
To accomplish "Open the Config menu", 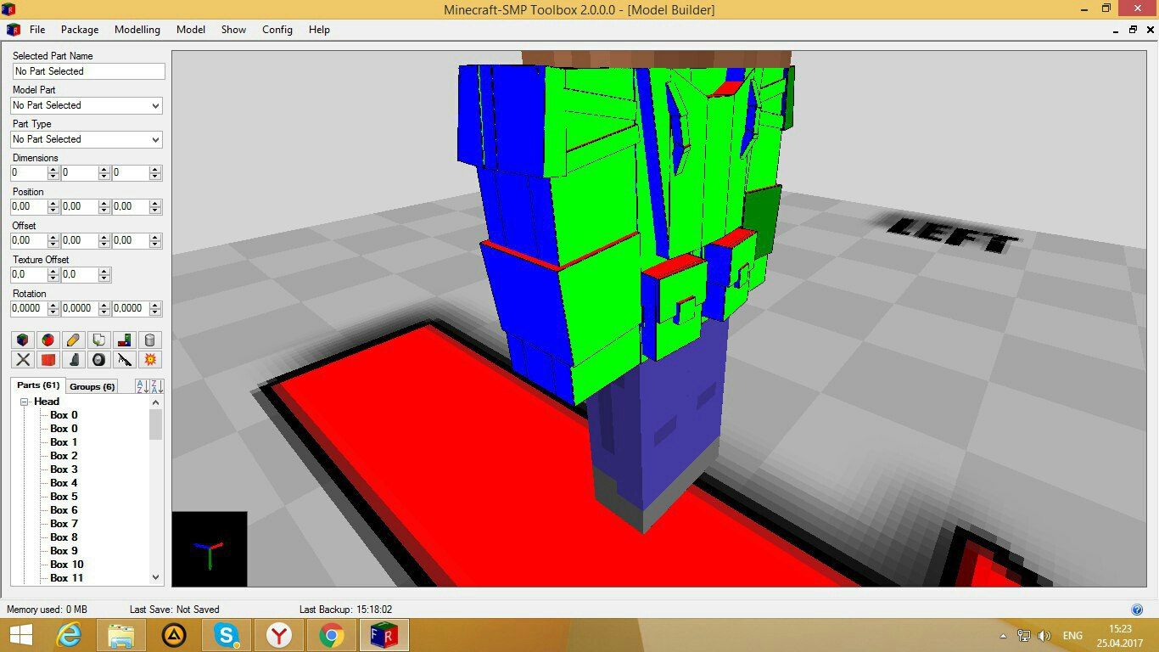I will [x=277, y=30].
